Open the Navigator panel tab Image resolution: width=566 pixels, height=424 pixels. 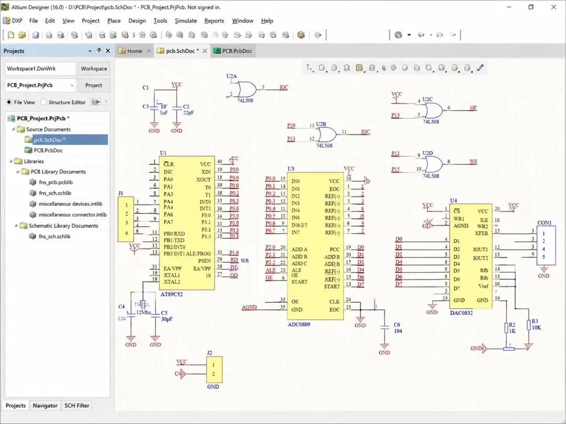pos(45,406)
